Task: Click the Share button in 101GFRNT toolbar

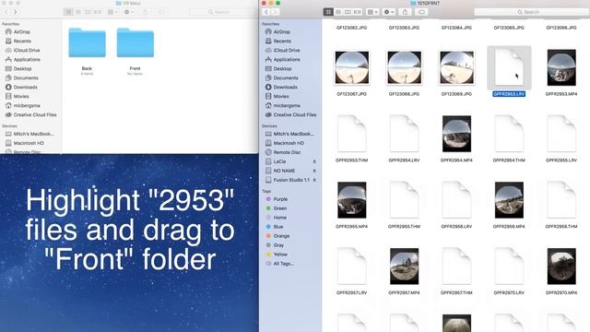Action: click(405, 12)
